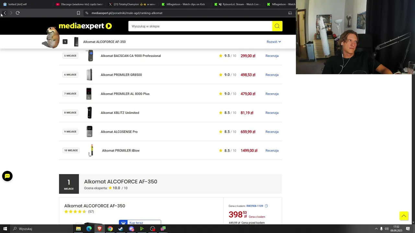Click the sticky header ALCOFORCE AF-350 thumbnail

point(76,42)
